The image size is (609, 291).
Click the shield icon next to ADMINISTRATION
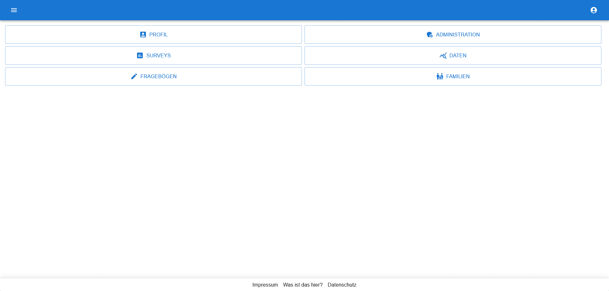[x=430, y=35]
